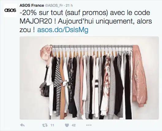View the like count of 42
162x131 pixels.
coord(73,125)
